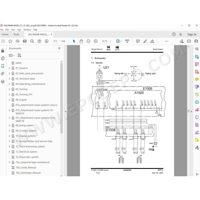This screenshot has width=200, height=200.
Task: Open the File menu
Action: pyautogui.click(x=2, y=30)
